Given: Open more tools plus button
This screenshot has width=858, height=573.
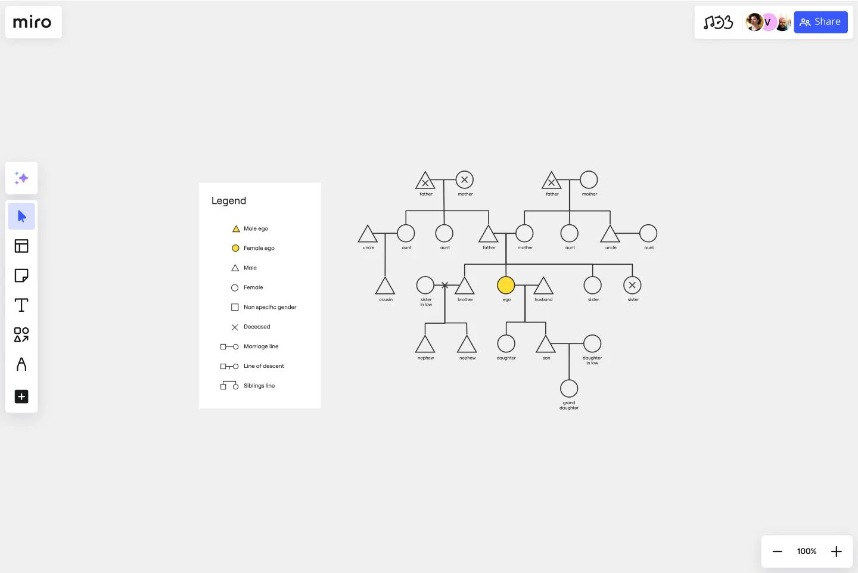Looking at the screenshot, I should click(x=21, y=397).
